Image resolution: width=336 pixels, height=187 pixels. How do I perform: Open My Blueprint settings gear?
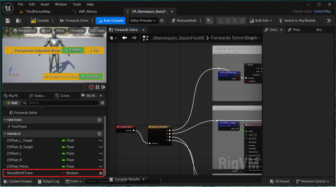tap(102, 103)
